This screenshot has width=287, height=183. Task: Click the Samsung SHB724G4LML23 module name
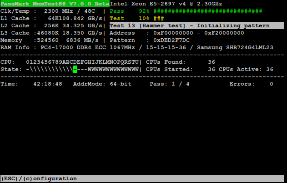pyautogui.click(x=235, y=48)
